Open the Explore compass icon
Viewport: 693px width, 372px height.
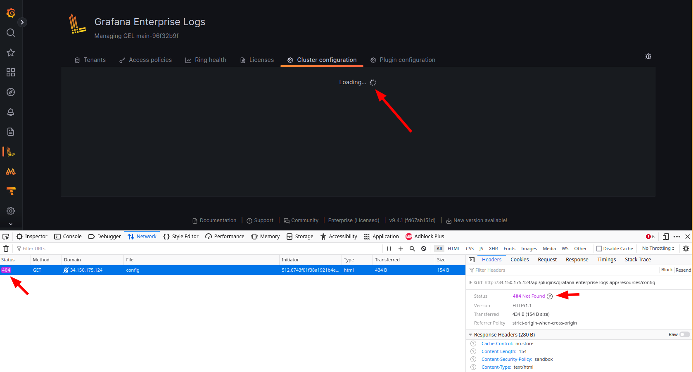pos(10,92)
